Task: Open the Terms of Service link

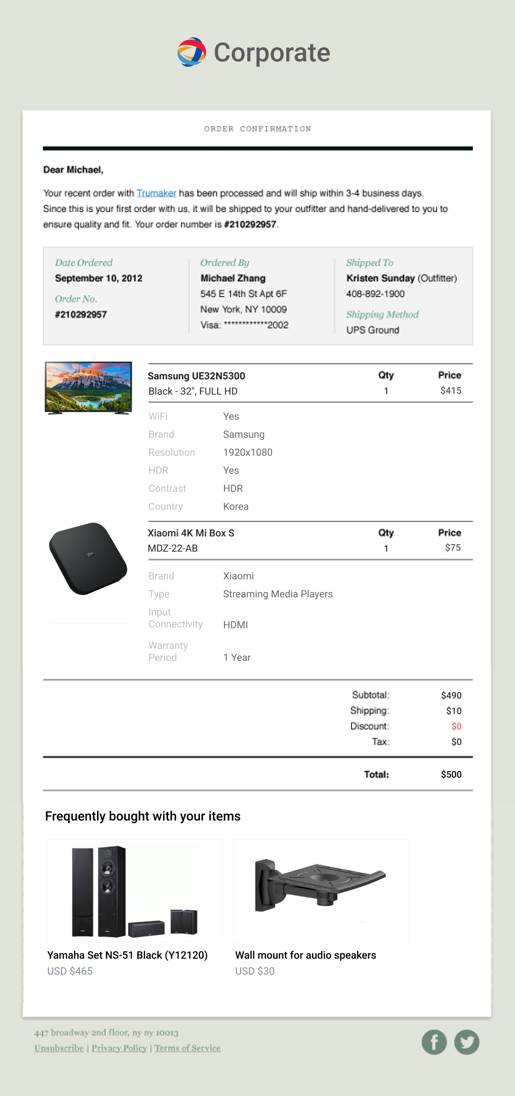Action: 188,1048
